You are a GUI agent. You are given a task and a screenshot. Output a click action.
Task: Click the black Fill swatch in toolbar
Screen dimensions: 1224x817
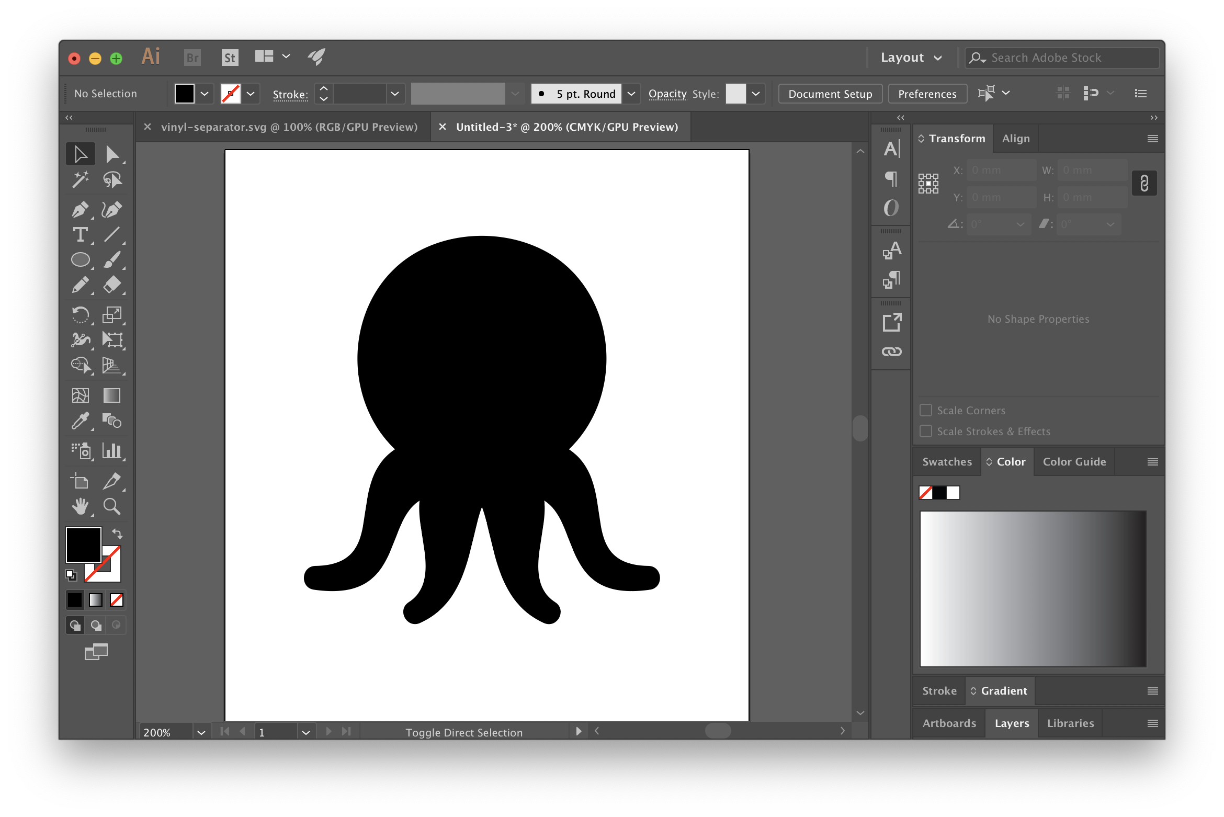84,544
